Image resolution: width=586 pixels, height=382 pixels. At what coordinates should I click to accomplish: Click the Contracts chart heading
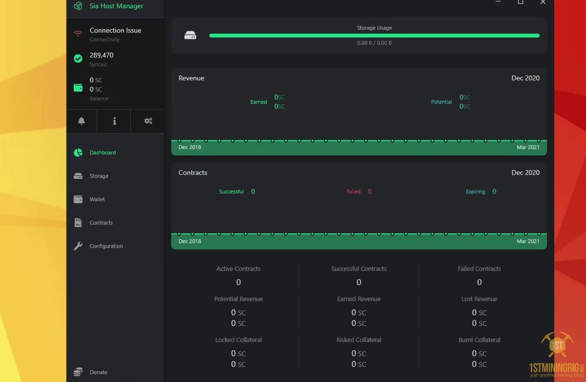pyautogui.click(x=193, y=172)
